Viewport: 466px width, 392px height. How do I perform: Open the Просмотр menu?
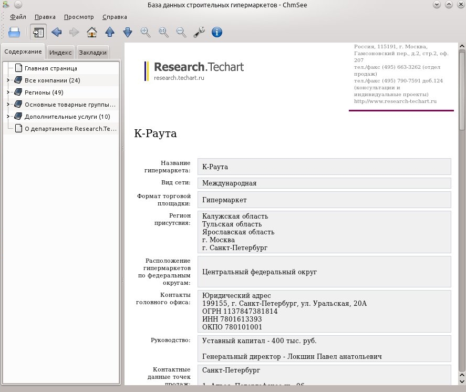click(x=79, y=17)
